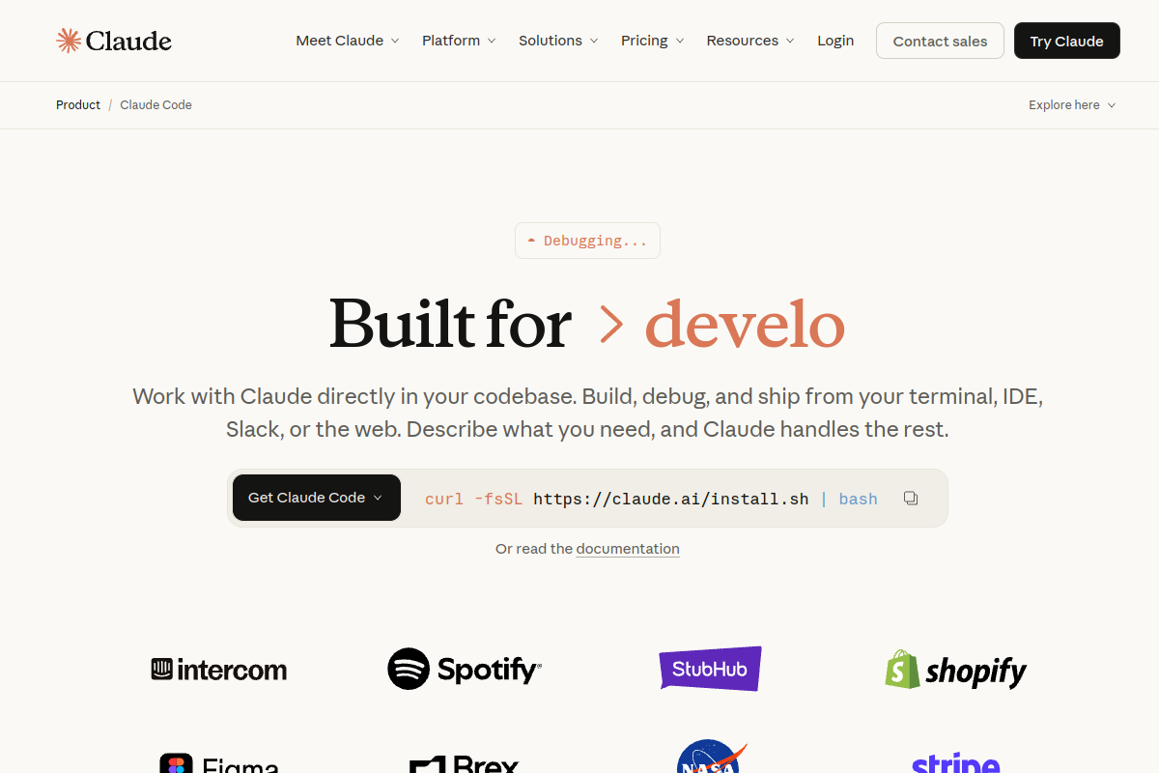
Task: Open the Get Claude Code dropdown button
Action: [317, 498]
